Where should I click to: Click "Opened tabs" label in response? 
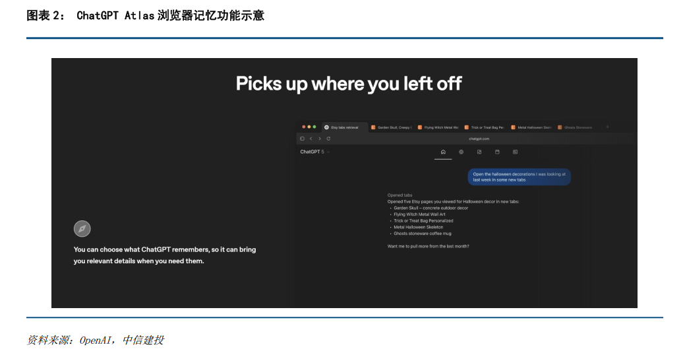click(x=400, y=195)
